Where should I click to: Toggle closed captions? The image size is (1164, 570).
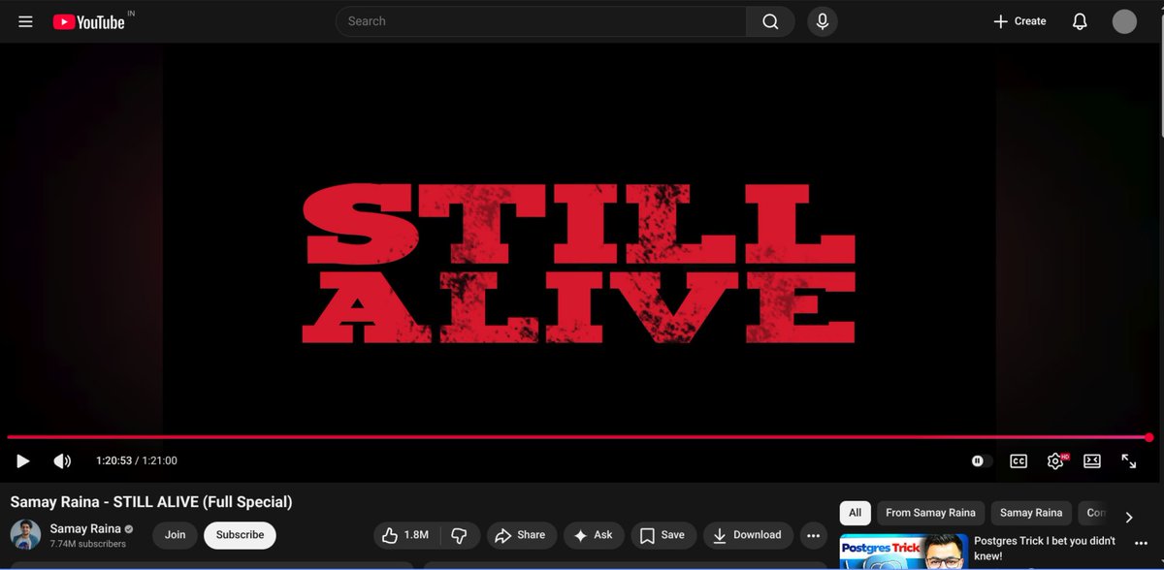tap(1018, 461)
